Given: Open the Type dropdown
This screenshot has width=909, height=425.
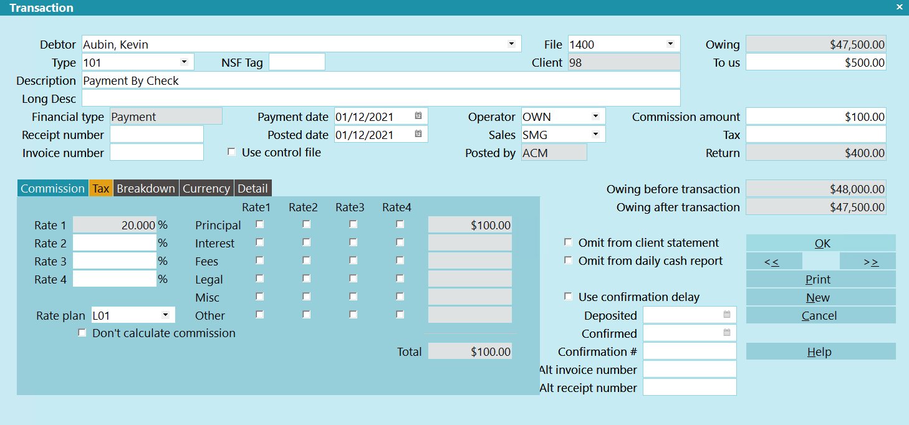Looking at the screenshot, I should pyautogui.click(x=185, y=62).
